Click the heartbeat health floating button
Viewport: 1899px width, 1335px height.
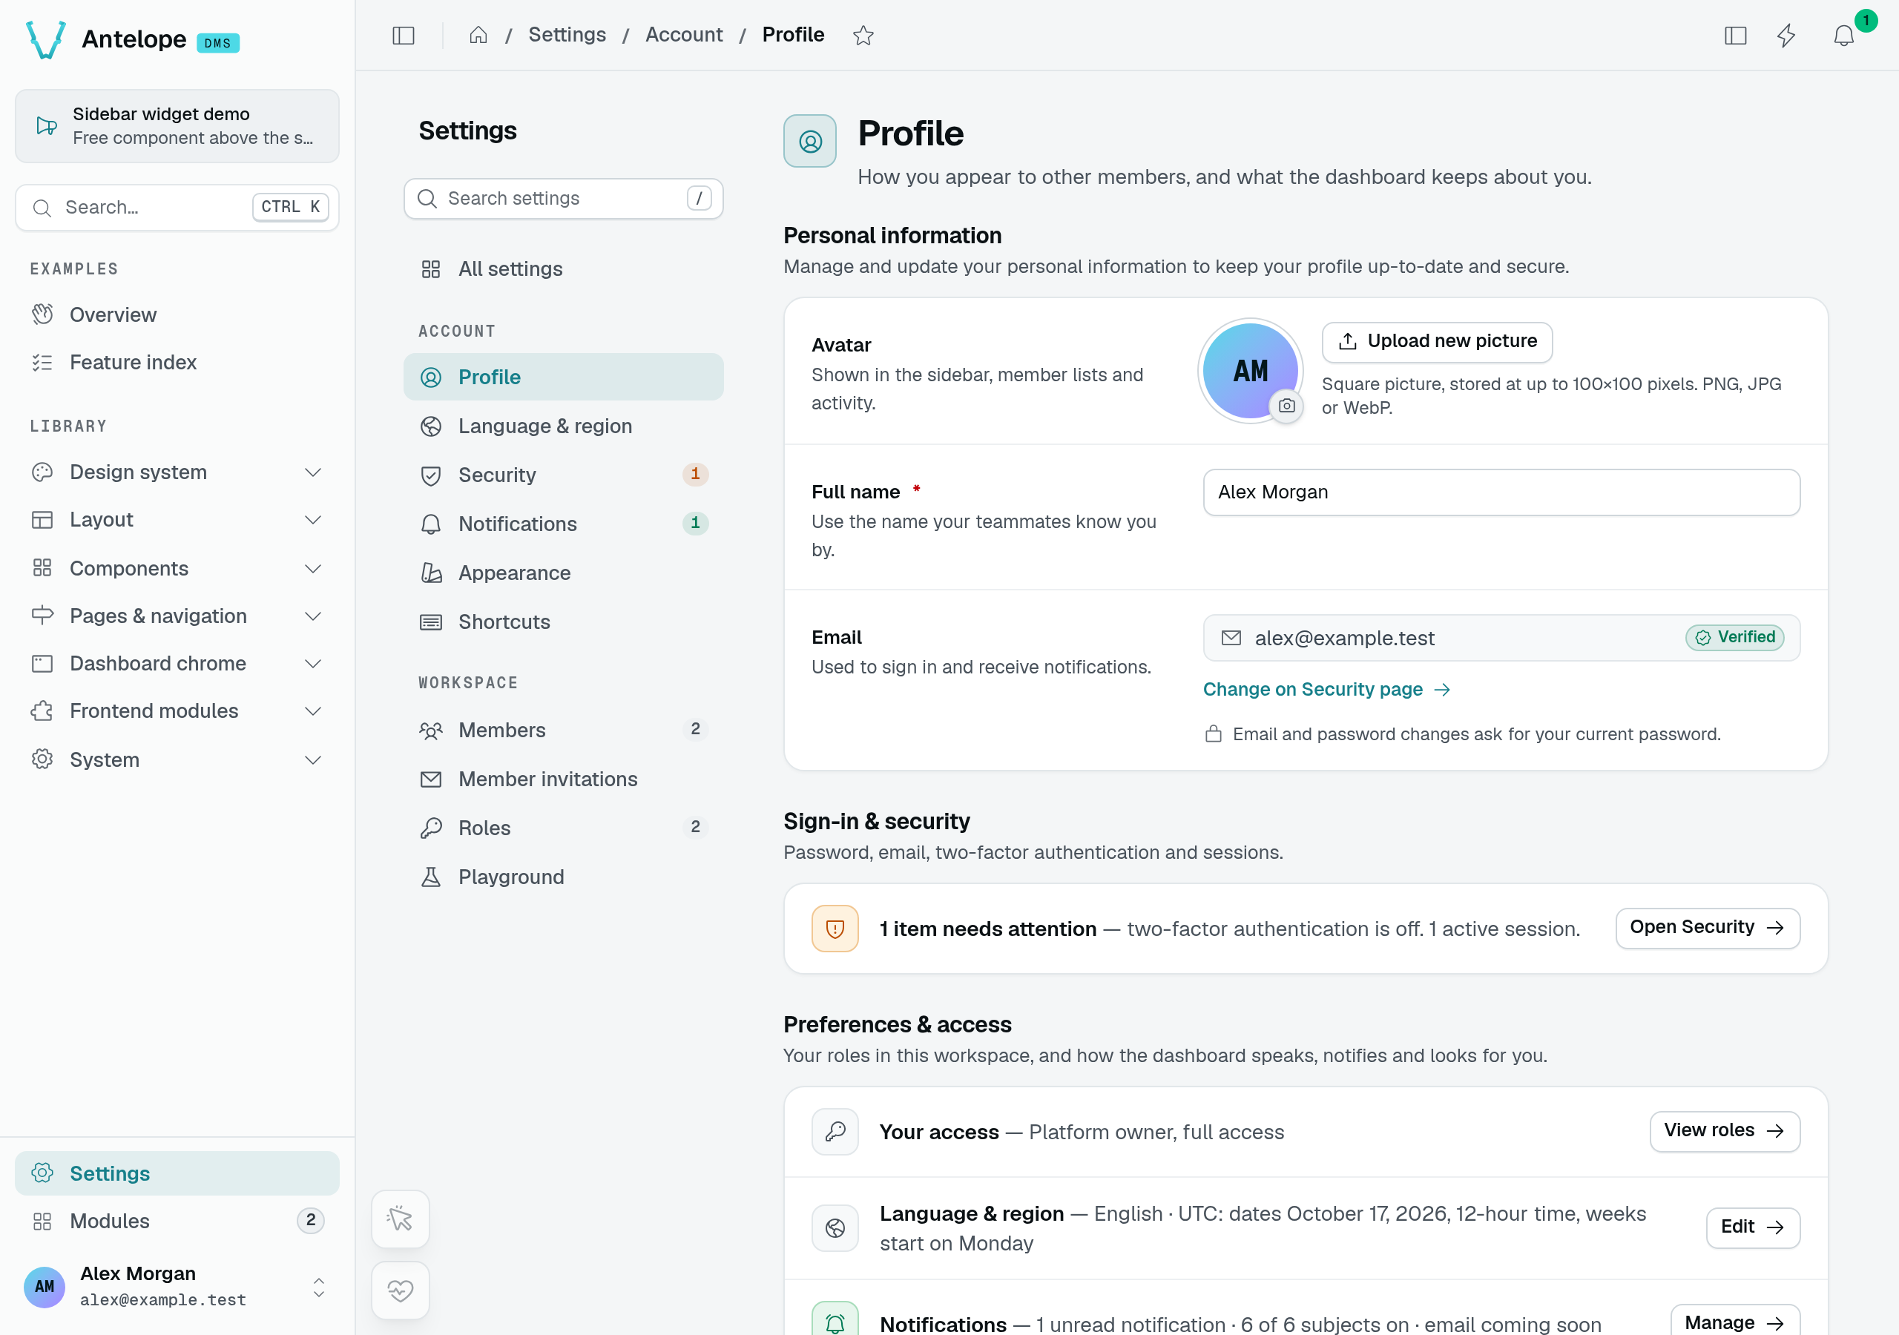[401, 1290]
